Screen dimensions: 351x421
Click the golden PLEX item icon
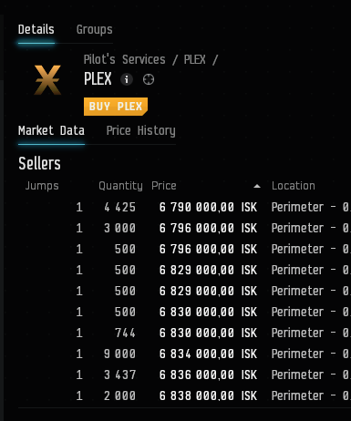(x=47, y=80)
